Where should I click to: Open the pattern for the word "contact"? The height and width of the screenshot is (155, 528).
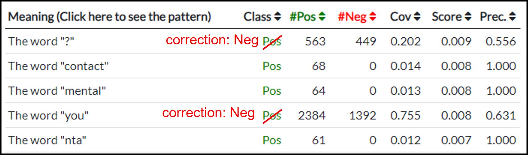(58, 66)
